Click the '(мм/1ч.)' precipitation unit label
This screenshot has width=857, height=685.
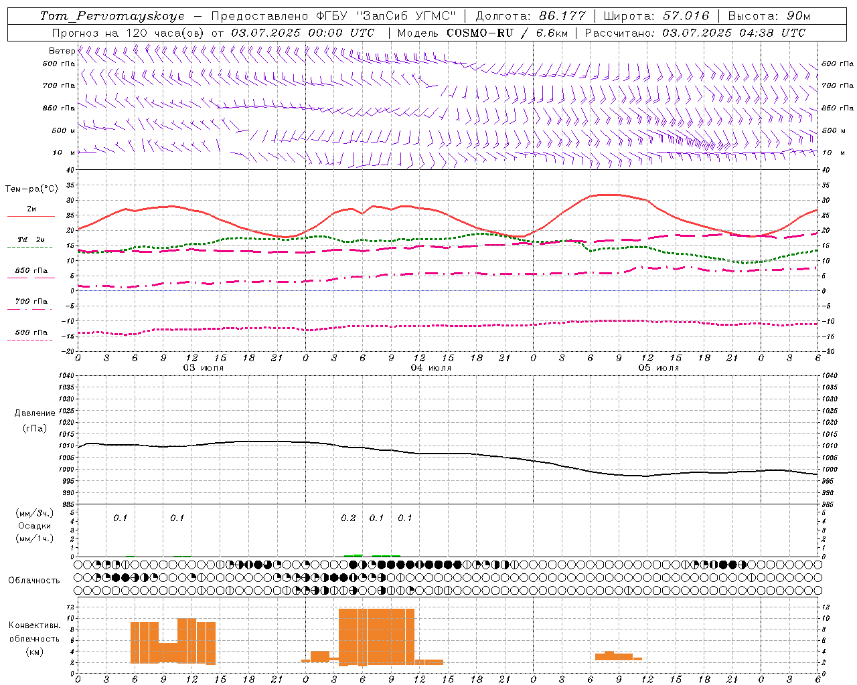pyautogui.click(x=34, y=539)
